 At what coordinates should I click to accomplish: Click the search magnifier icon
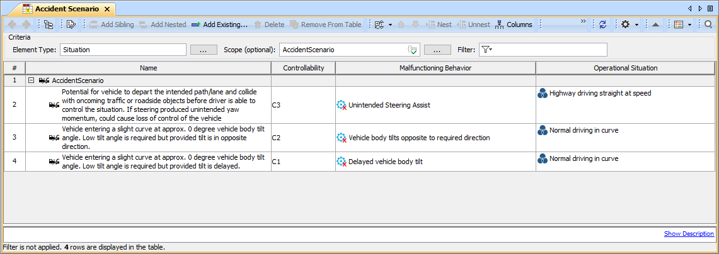point(708,25)
